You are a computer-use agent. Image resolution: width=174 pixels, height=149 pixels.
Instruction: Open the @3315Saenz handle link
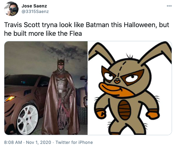35,11
